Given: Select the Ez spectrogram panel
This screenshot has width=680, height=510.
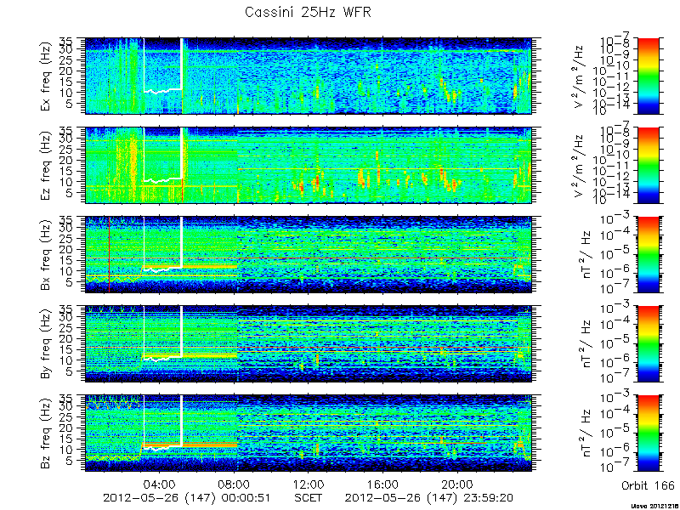Looking at the screenshot, I should click(x=309, y=165).
